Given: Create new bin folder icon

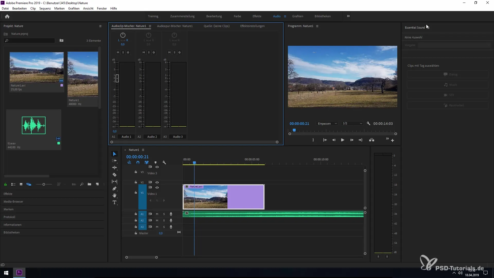Looking at the screenshot, I should pyautogui.click(x=89, y=184).
